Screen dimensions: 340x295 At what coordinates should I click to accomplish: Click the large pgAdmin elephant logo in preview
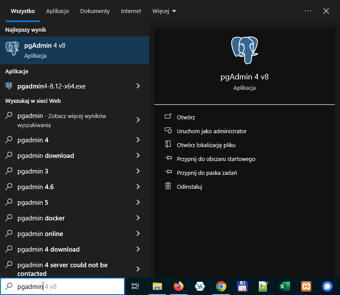245,50
